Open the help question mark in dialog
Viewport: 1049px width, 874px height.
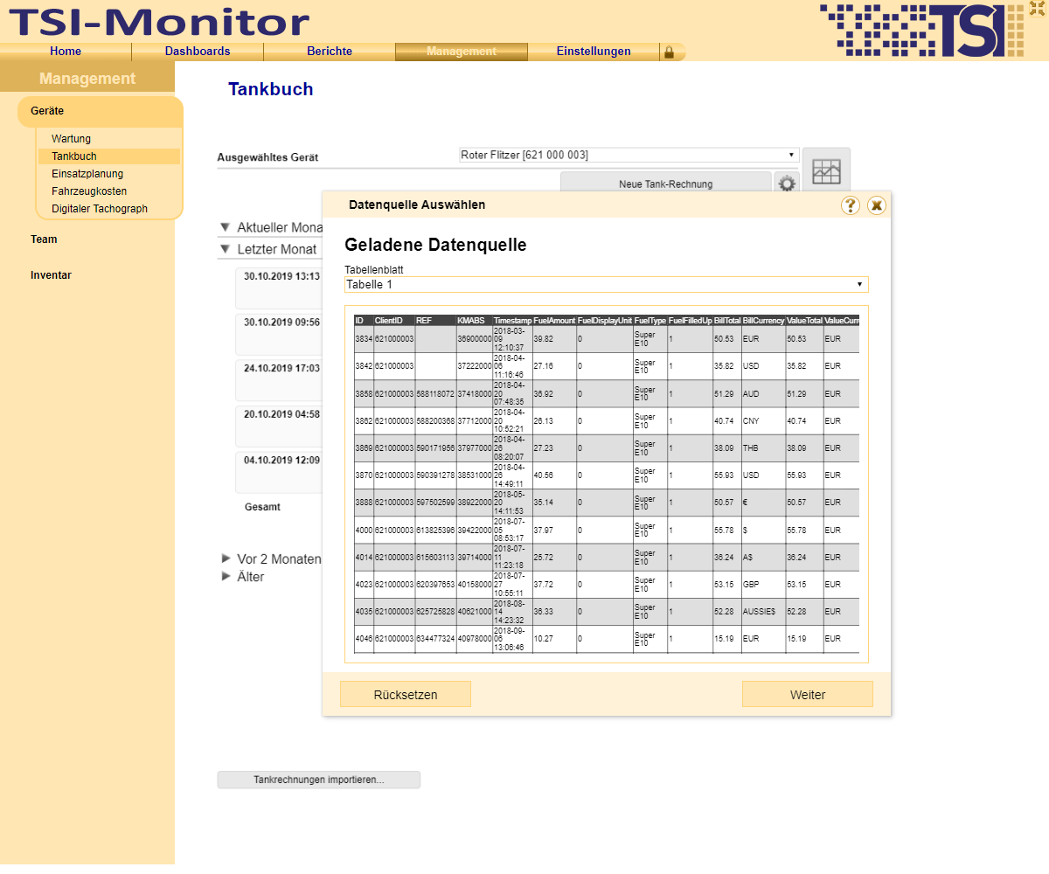(851, 205)
